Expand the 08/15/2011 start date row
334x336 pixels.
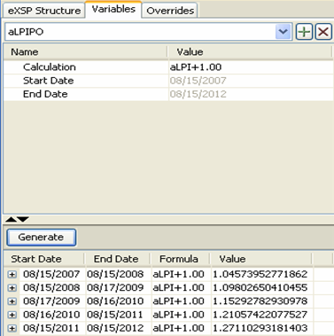click(12, 328)
